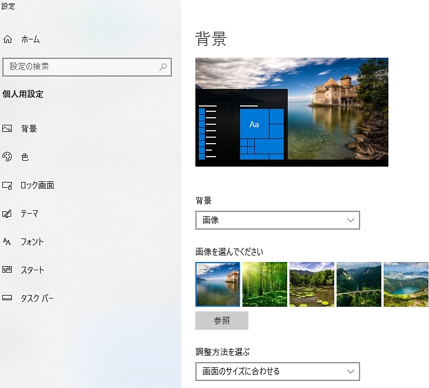Click the large desktop background preview image
The height and width of the screenshot is (388, 429).
[292, 112]
